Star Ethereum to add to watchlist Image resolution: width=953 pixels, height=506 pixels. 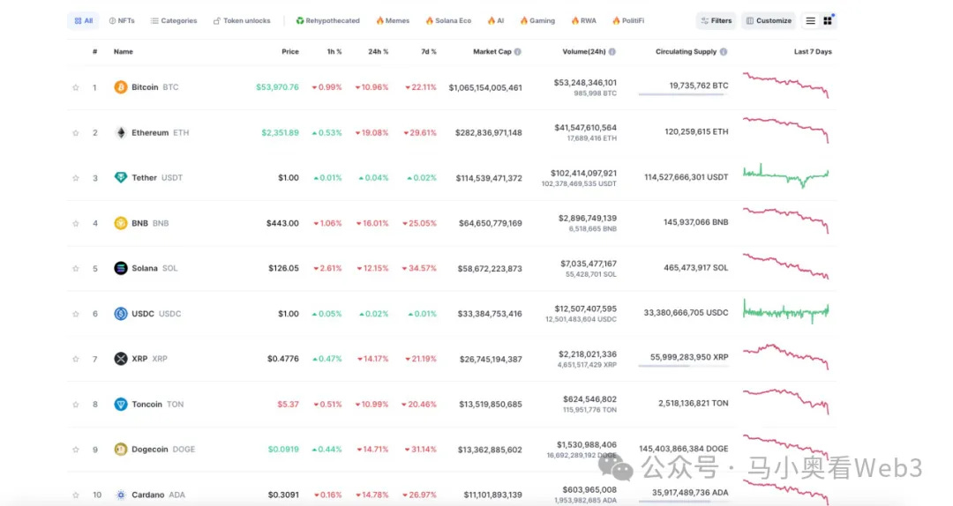tap(75, 132)
